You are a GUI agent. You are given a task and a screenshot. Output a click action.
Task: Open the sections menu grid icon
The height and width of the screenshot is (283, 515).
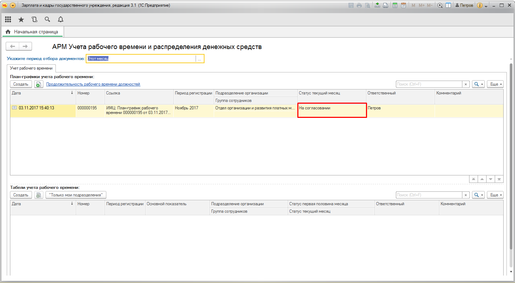(8, 20)
